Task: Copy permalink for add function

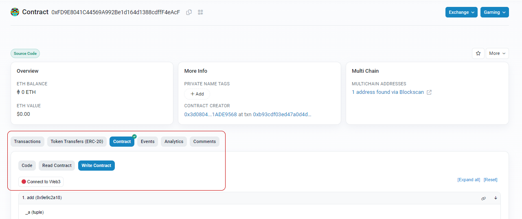Action: pos(483,198)
